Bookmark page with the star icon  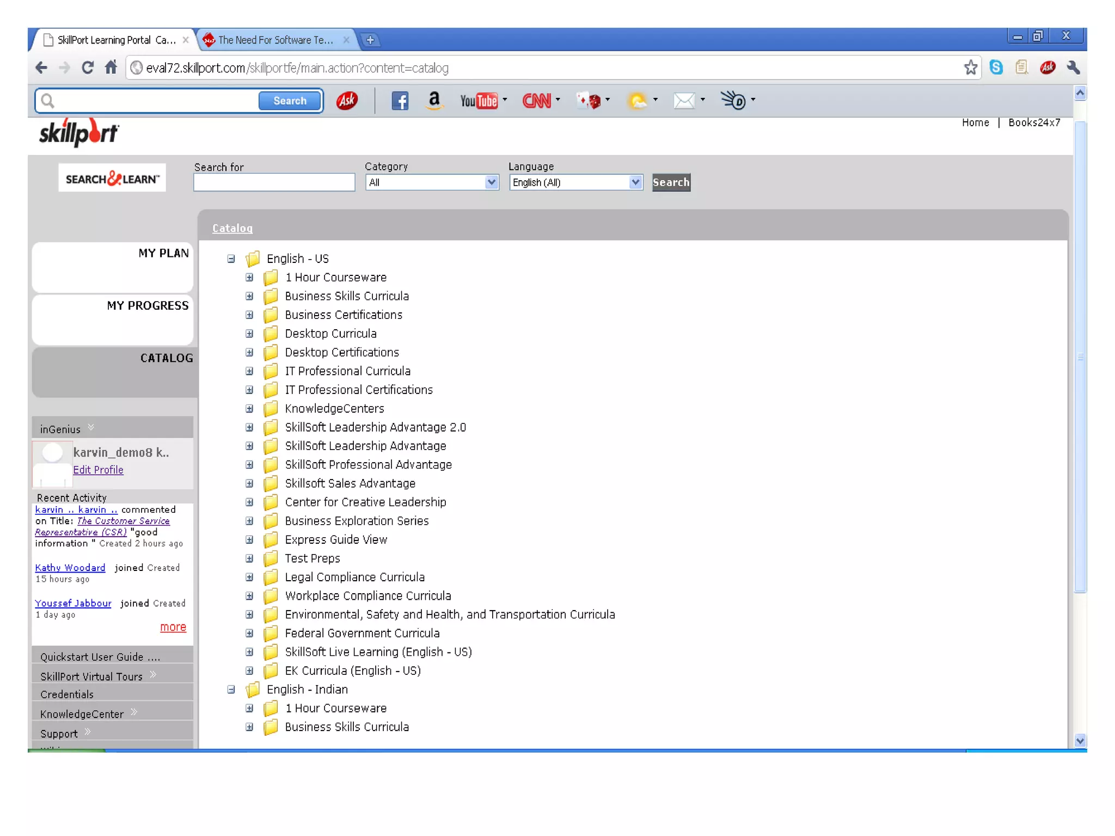[970, 67]
